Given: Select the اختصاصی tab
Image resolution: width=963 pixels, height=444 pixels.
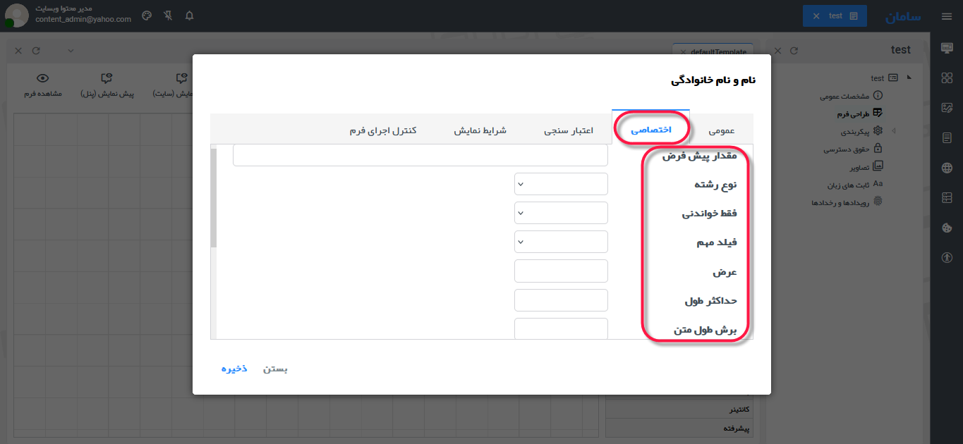Looking at the screenshot, I should [651, 130].
